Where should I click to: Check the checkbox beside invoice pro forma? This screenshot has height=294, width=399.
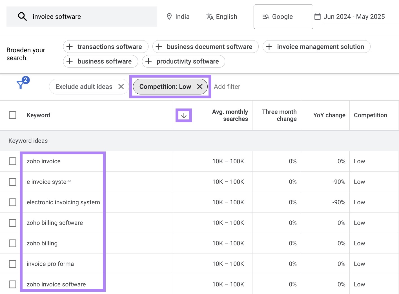12,264
